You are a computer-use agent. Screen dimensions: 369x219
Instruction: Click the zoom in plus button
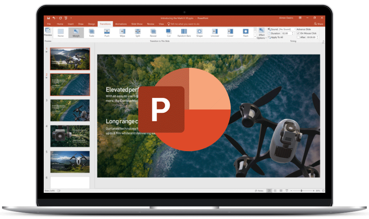point(313,191)
